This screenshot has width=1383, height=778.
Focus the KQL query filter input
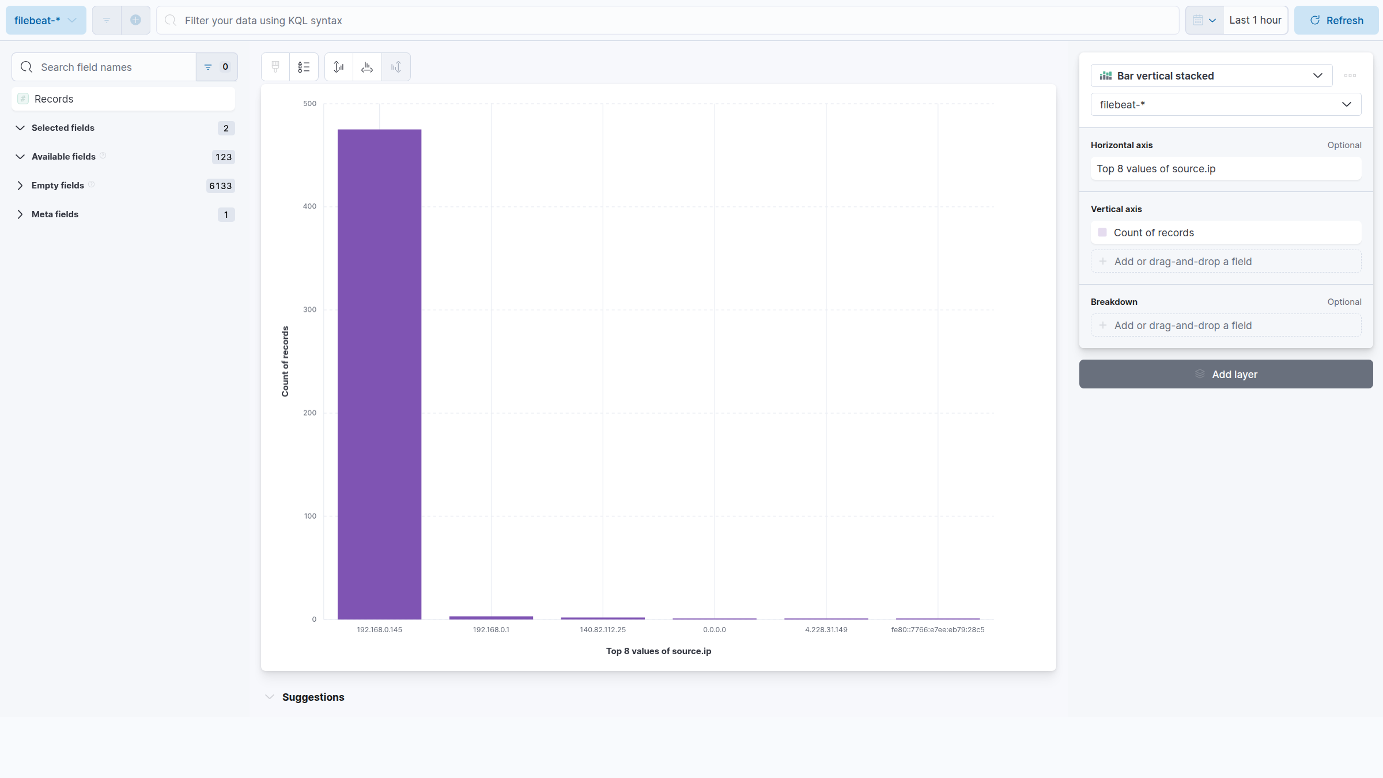click(667, 20)
